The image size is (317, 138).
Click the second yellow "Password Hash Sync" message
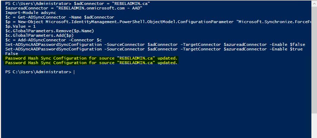[x=91, y=63]
